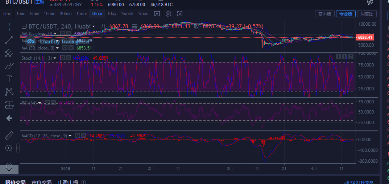Image resolution: width=389 pixels, height=184 pixels.
Task: Click the 止盈止损 info icon
Action: (x=83, y=183)
